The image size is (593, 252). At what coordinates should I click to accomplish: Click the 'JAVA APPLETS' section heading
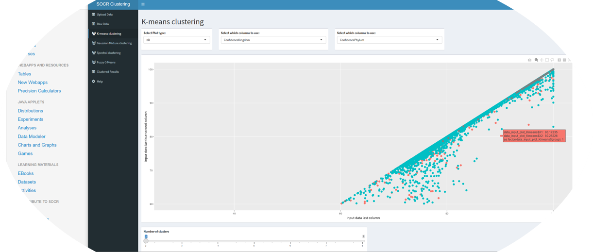[31, 102]
